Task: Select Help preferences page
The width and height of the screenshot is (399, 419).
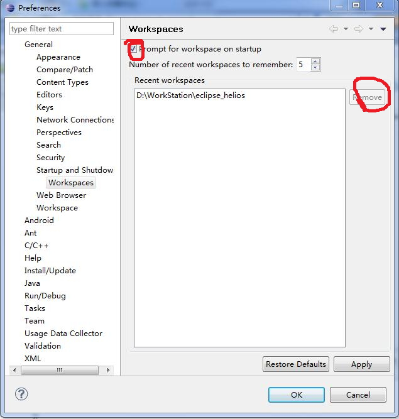Action: (33, 258)
